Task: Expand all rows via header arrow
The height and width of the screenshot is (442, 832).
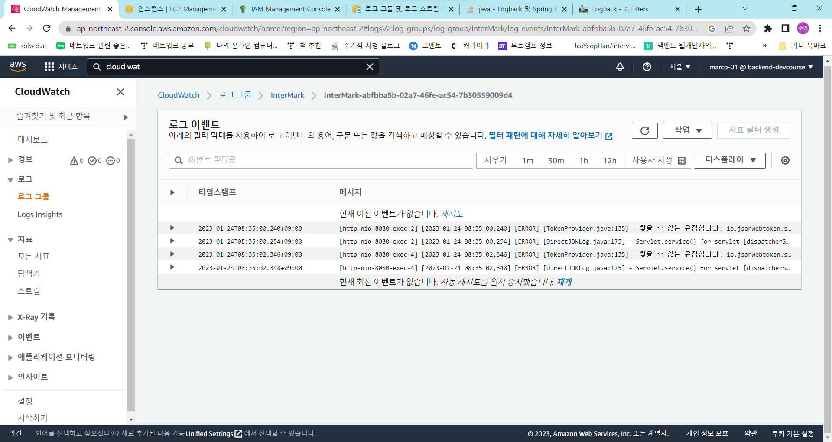Action: (172, 192)
